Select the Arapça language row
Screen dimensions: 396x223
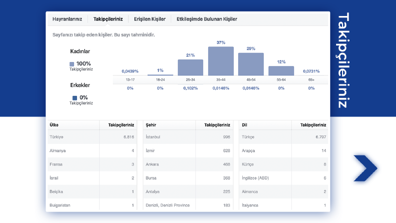click(x=284, y=150)
